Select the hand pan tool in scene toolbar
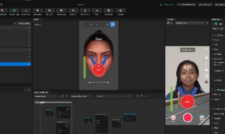225x134 pixels. tap(107, 24)
